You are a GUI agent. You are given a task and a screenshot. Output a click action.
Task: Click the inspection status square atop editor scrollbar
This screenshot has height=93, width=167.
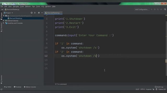coord(166,15)
